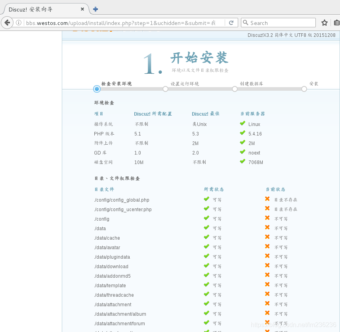Click the GD 库 row label
The height and width of the screenshot is (332, 340).
100,153
